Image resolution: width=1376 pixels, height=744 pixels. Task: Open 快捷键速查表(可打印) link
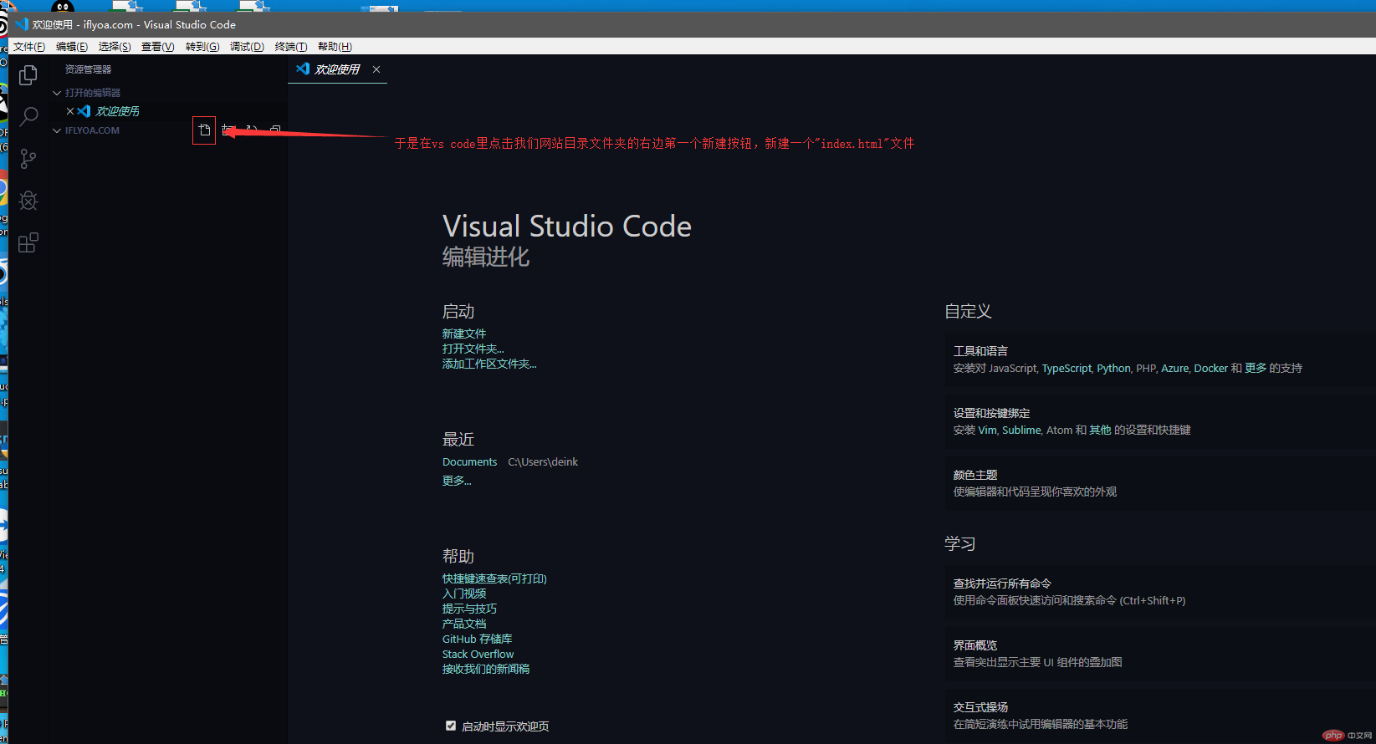click(494, 578)
